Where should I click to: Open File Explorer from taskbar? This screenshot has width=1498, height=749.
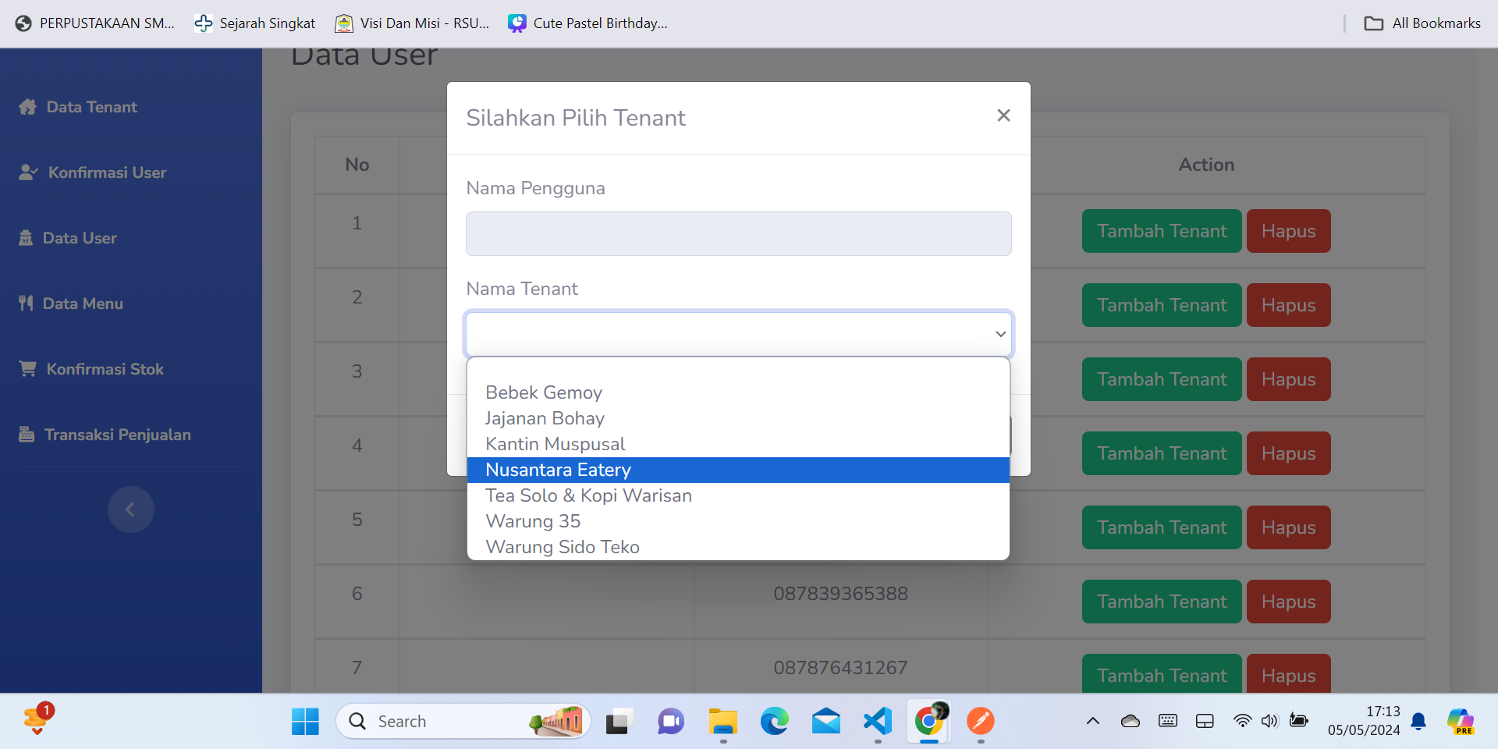722,722
